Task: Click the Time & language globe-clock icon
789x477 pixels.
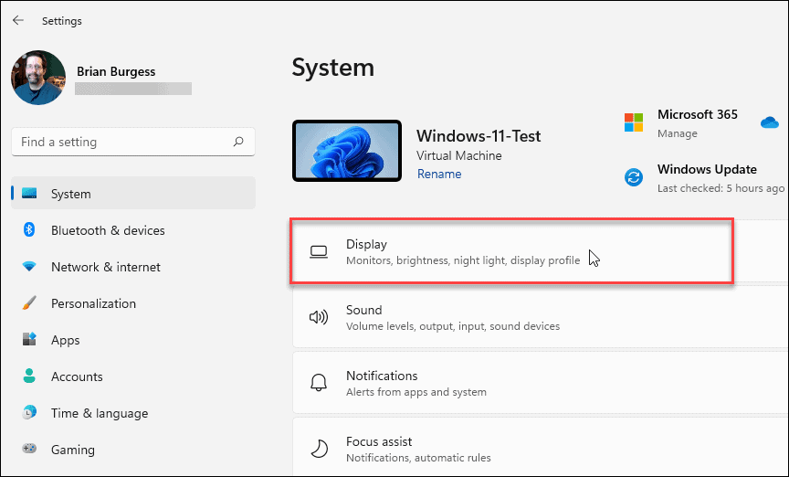Action: [29, 412]
